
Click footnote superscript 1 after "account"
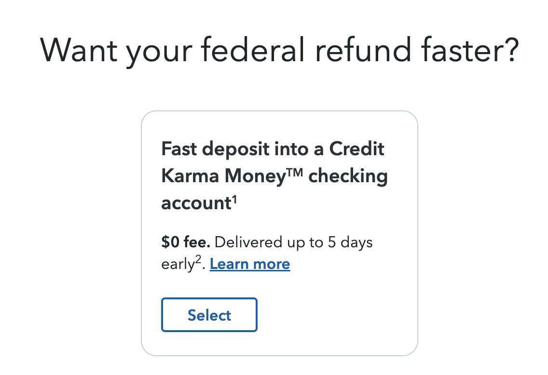[x=234, y=198]
